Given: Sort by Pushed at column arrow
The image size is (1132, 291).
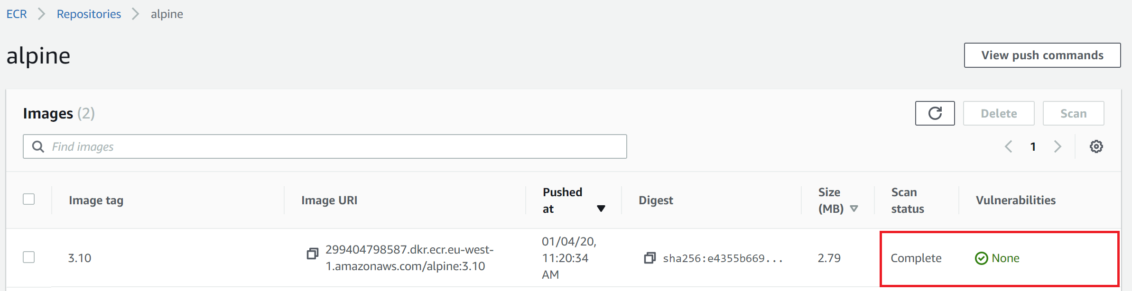Looking at the screenshot, I should (601, 209).
